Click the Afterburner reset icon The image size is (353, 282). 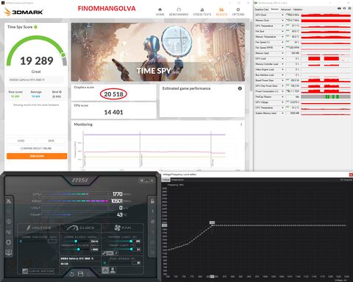pos(72,274)
